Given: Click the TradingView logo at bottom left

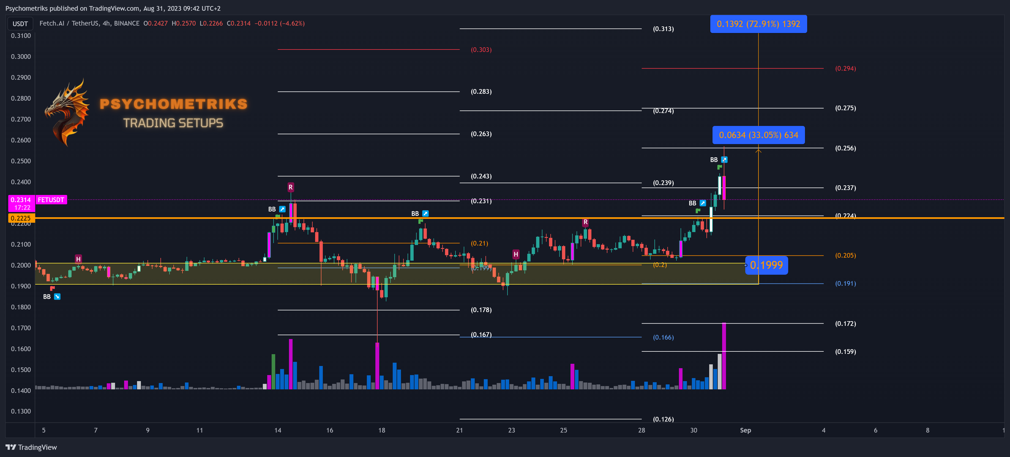Looking at the screenshot, I should click(x=31, y=447).
